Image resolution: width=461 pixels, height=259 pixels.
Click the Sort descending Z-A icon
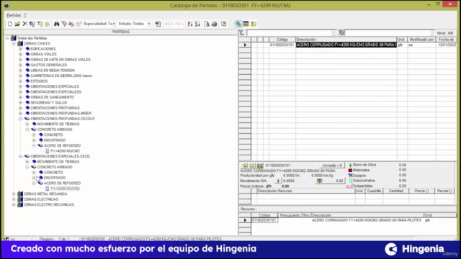(197, 24)
